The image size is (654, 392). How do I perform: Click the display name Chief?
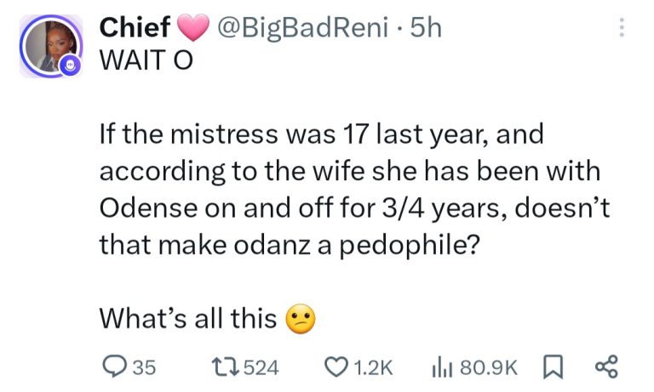135,28
